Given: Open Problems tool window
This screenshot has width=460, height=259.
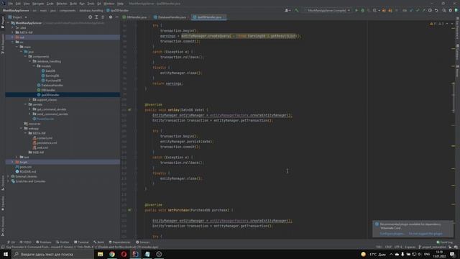Looking at the screenshot, I should pos(43,242).
